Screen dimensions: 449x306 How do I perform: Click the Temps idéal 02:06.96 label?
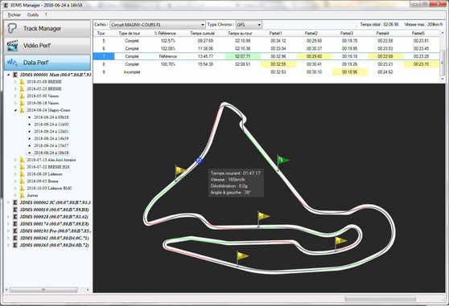(379, 25)
